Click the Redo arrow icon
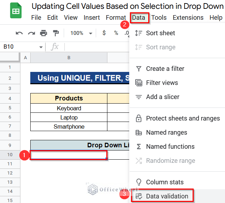225x203 pixels. point(31,33)
